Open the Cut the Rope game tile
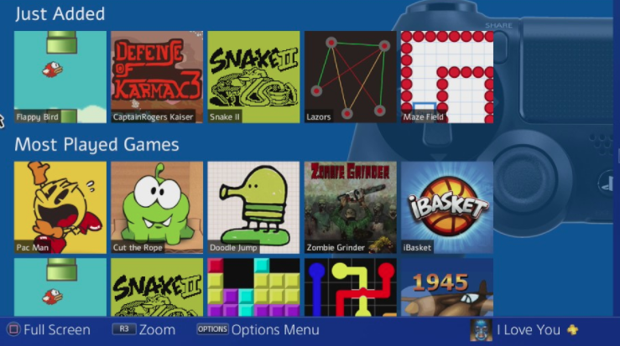Screen dimensions: 620x346 point(157,208)
